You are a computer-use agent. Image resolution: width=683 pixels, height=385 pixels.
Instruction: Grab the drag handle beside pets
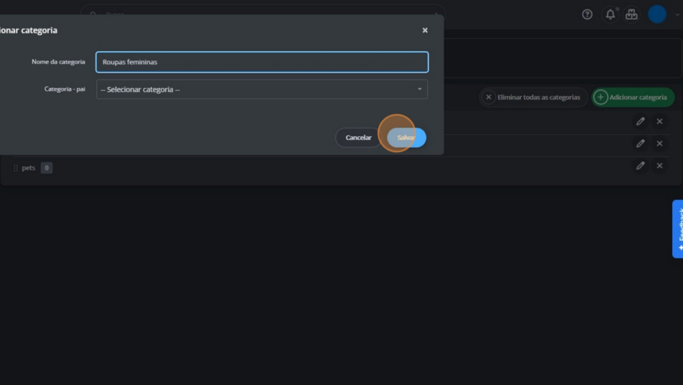click(x=16, y=168)
